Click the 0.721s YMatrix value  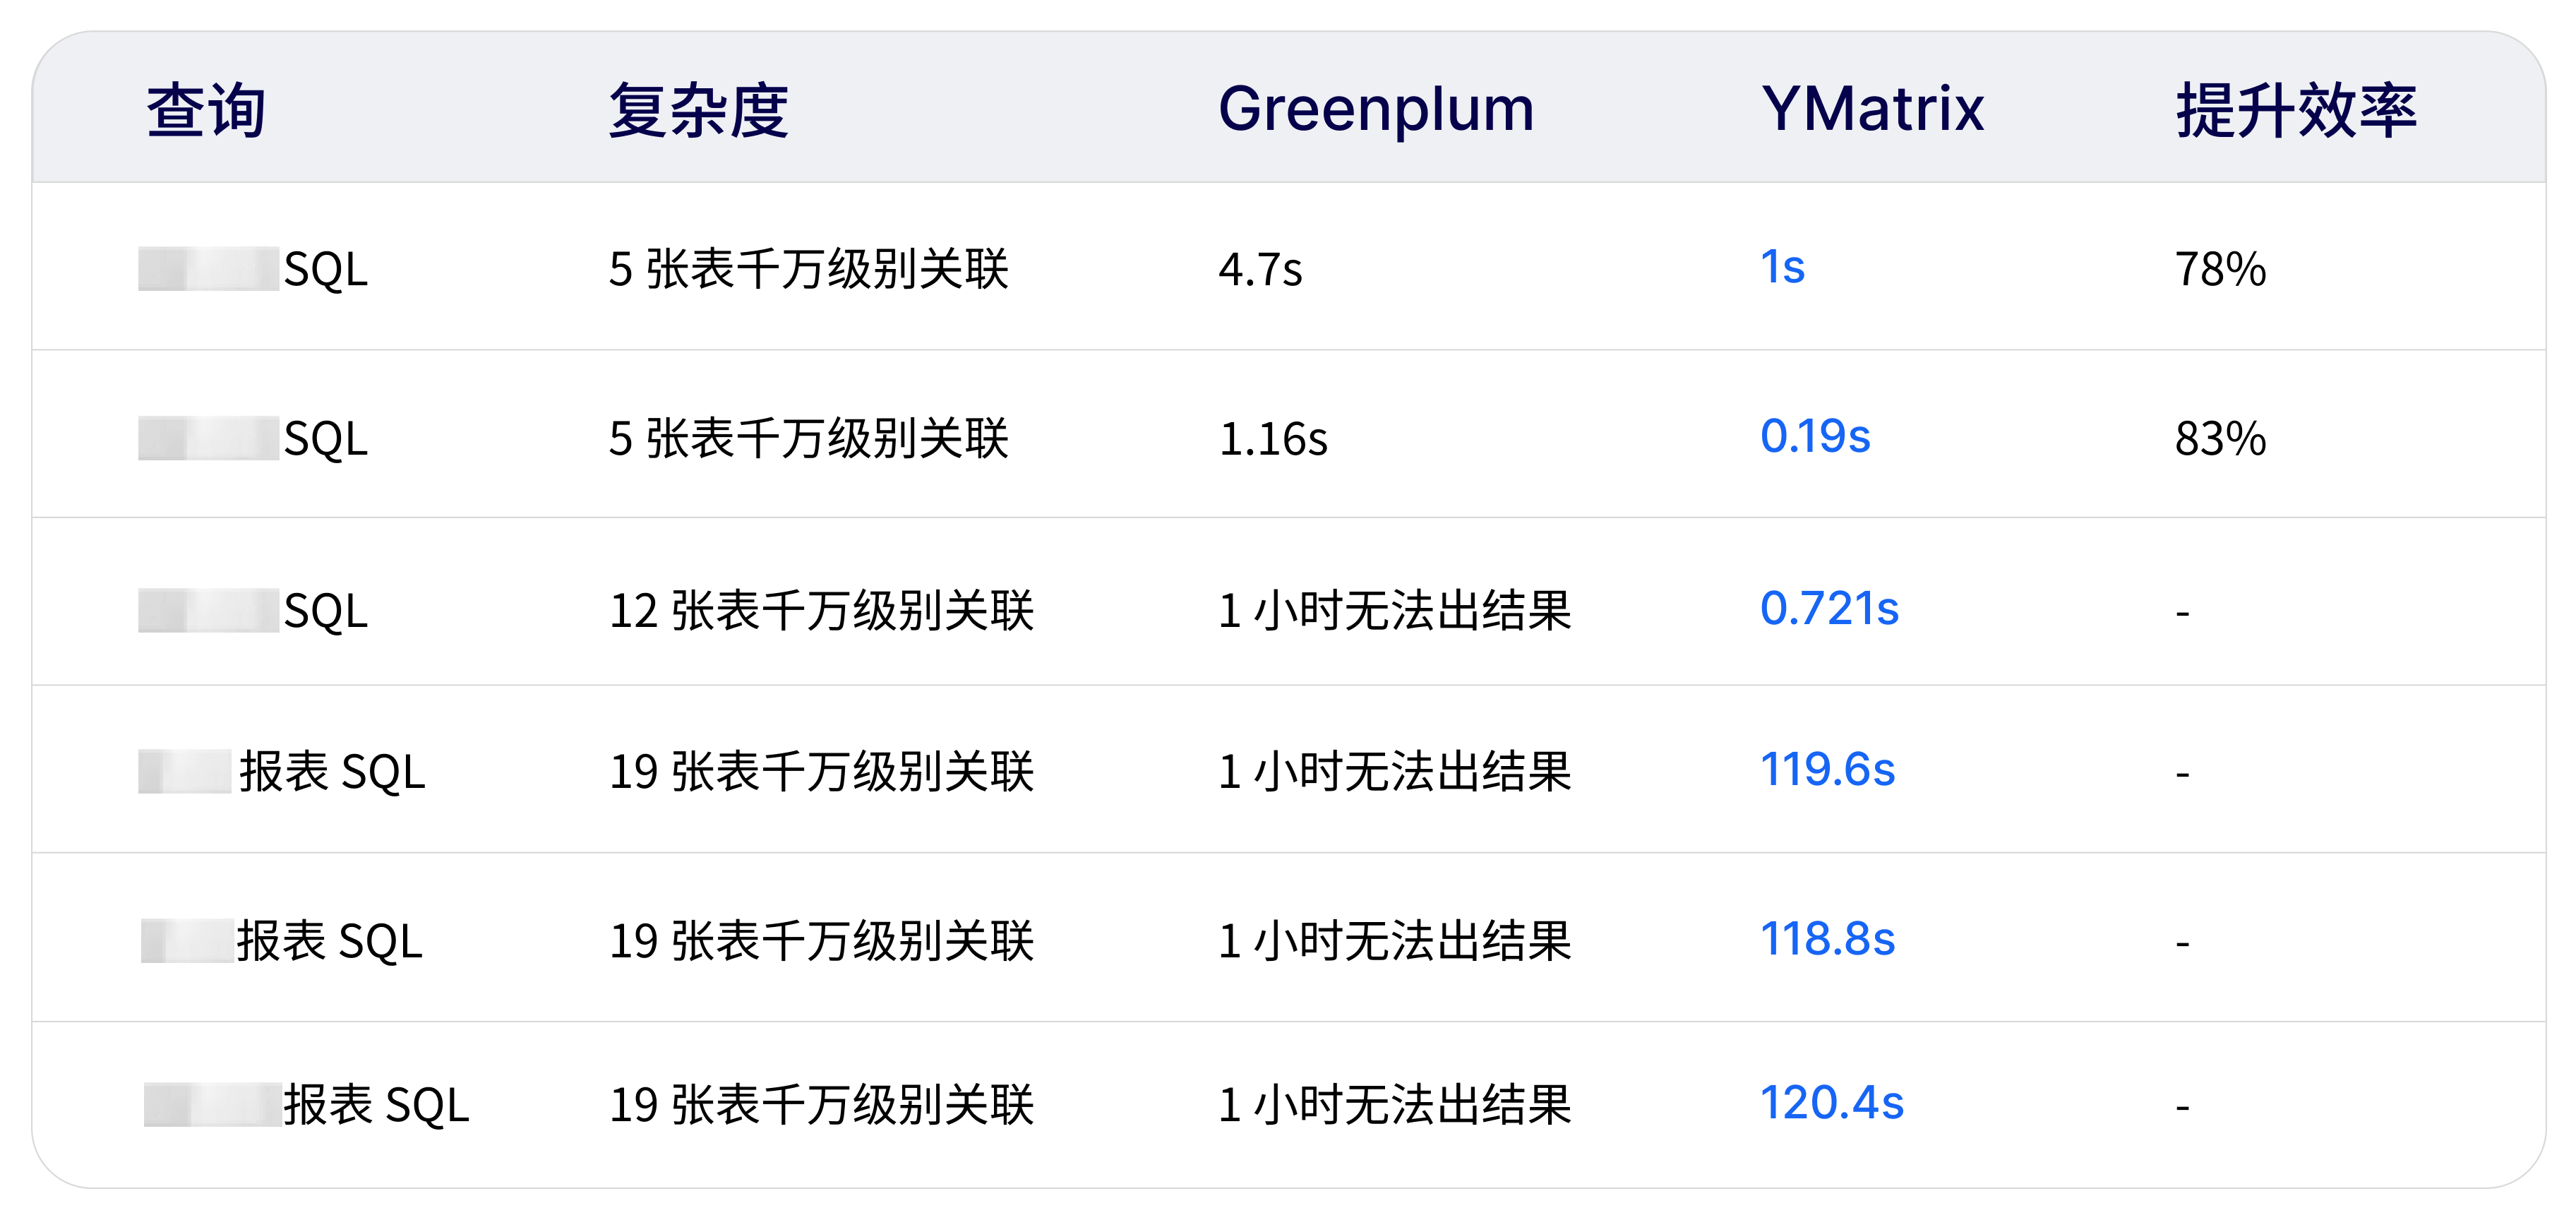coord(1829,608)
